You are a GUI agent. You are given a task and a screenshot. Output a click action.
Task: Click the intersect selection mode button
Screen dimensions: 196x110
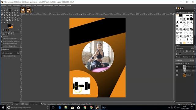pos(14,34)
